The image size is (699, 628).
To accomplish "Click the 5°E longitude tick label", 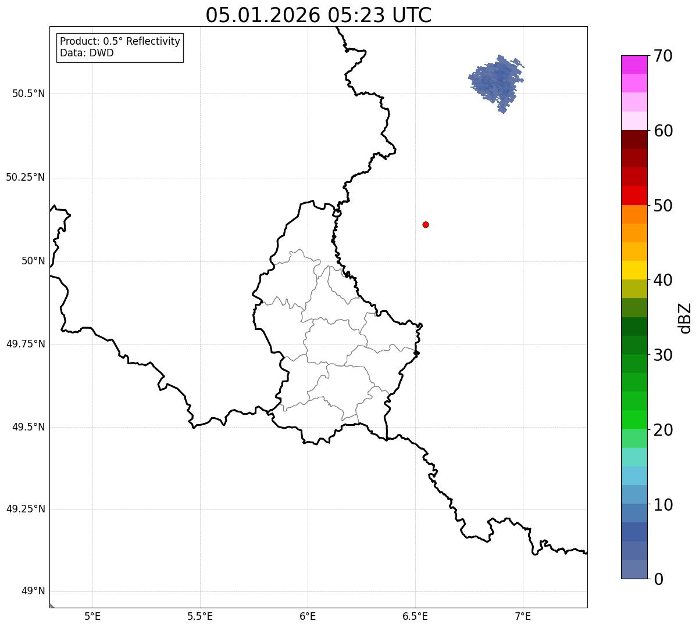I will [92, 616].
